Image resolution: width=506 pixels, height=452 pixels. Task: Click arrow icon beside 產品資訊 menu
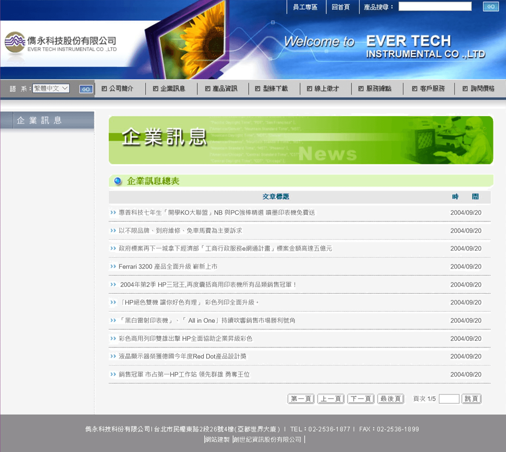208,89
